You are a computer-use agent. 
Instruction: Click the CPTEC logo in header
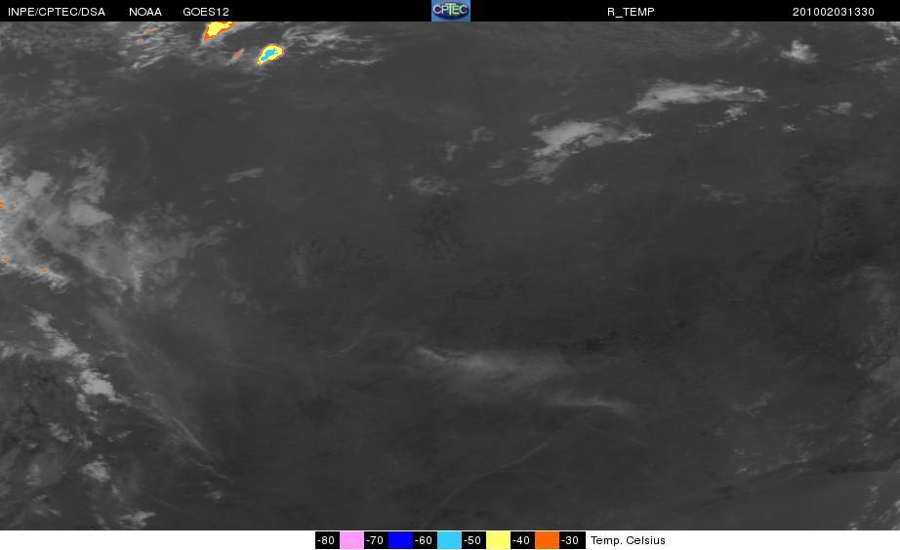click(451, 11)
